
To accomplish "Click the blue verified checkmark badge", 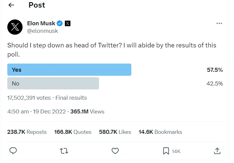I will tap(60, 23).
